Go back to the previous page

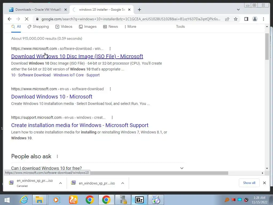click(x=10, y=19)
